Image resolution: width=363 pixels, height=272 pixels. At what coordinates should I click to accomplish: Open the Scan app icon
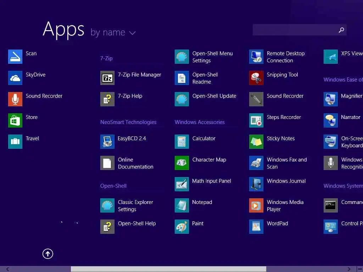tap(15, 57)
